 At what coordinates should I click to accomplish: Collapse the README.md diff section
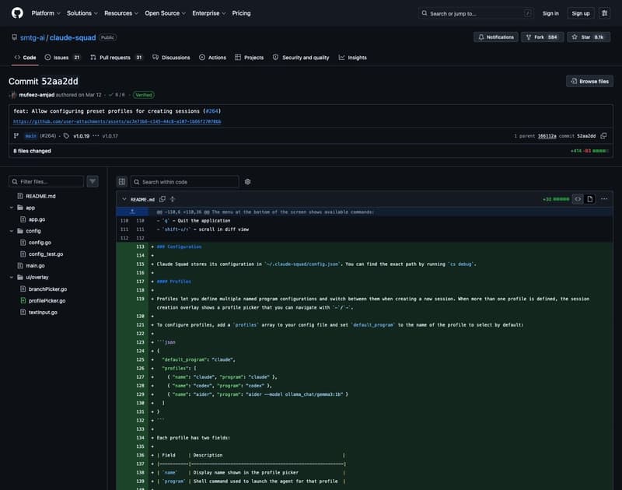click(x=124, y=199)
